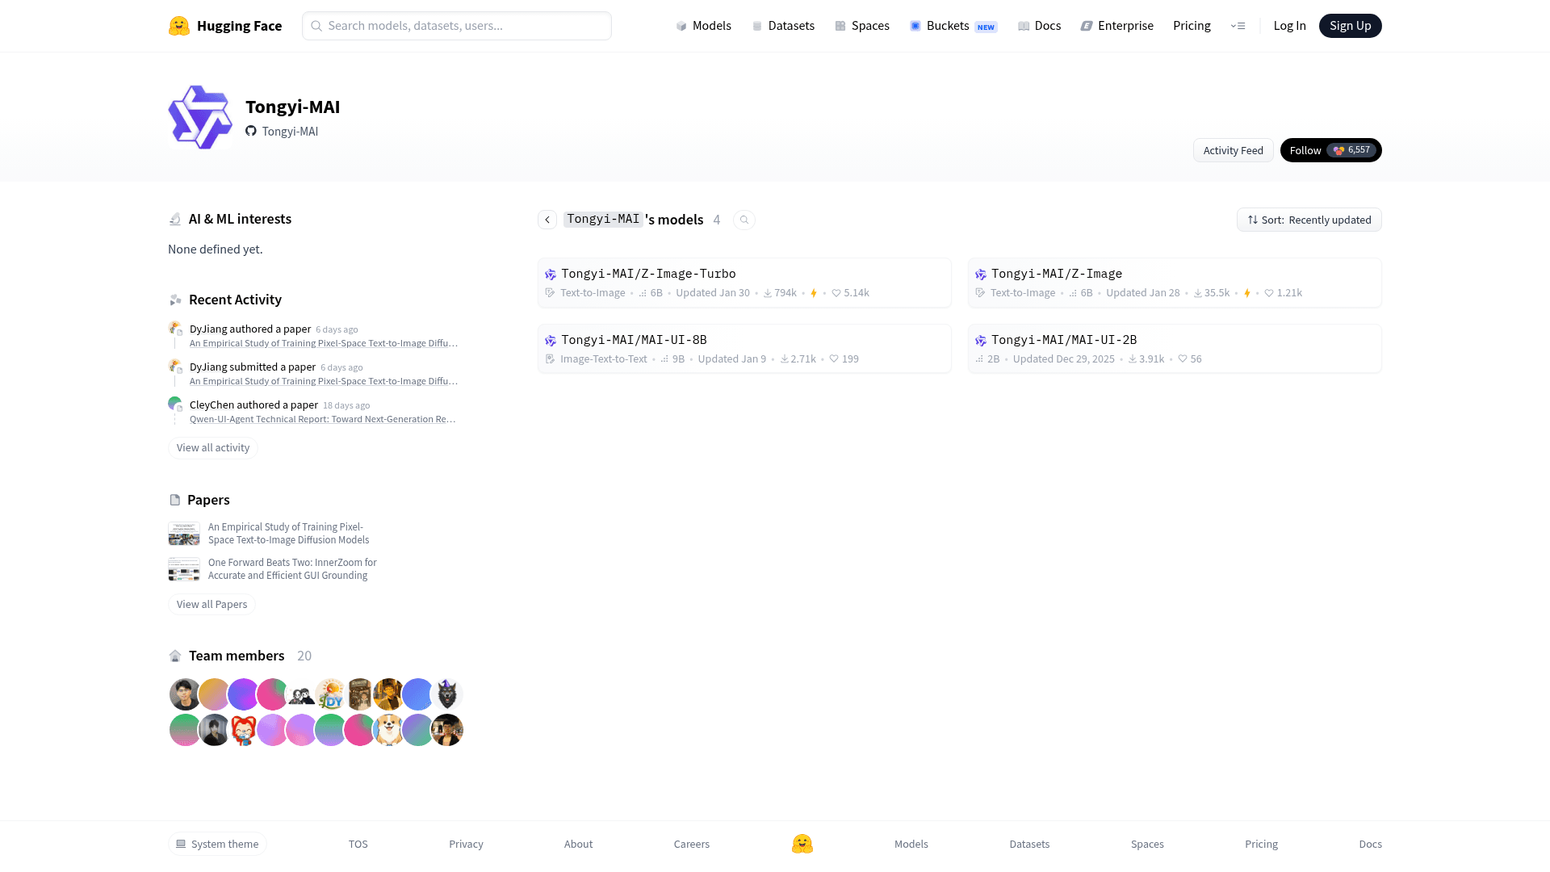Click the model icon beside MAI-UI-2B
This screenshot has width=1550, height=872.
pos(981,341)
